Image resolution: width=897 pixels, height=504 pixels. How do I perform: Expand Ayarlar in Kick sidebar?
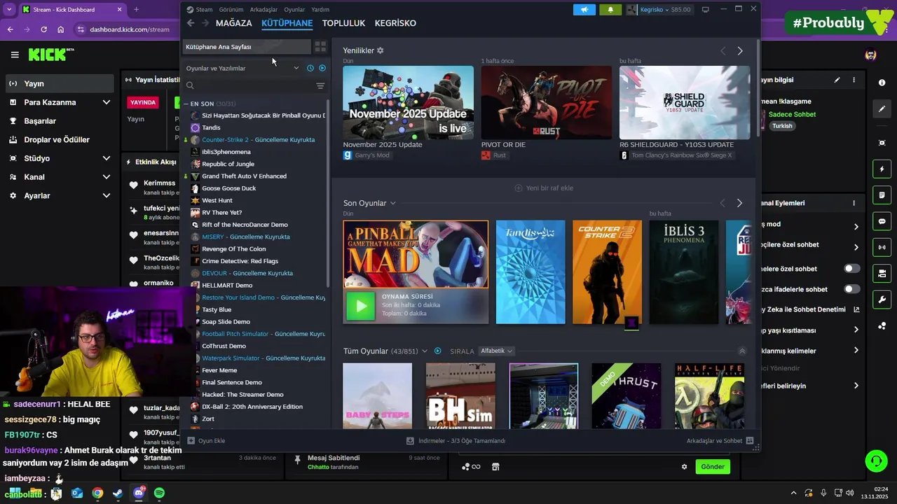tap(106, 196)
